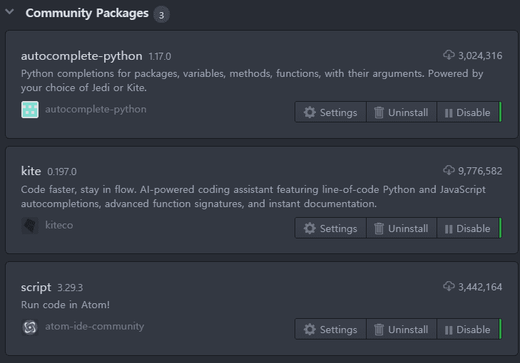
Task: Open the kite package title
Action: coord(31,171)
